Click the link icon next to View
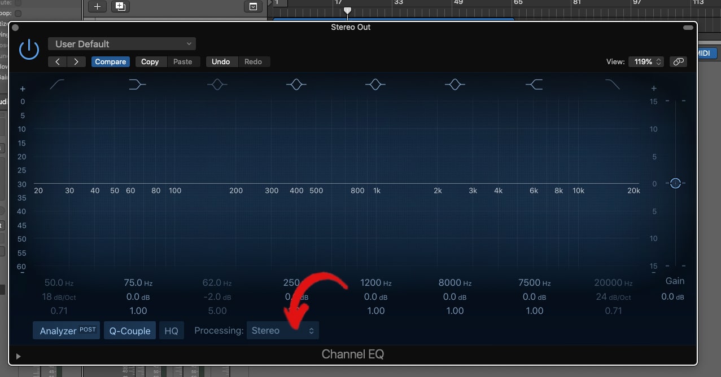The image size is (721, 377). click(678, 61)
